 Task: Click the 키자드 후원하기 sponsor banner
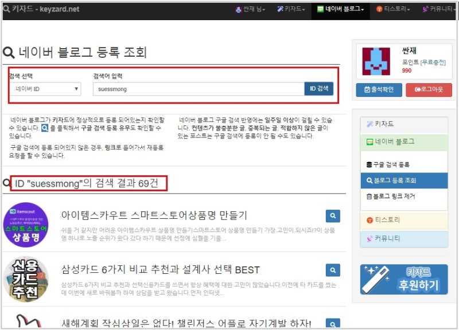pyautogui.click(x=404, y=280)
